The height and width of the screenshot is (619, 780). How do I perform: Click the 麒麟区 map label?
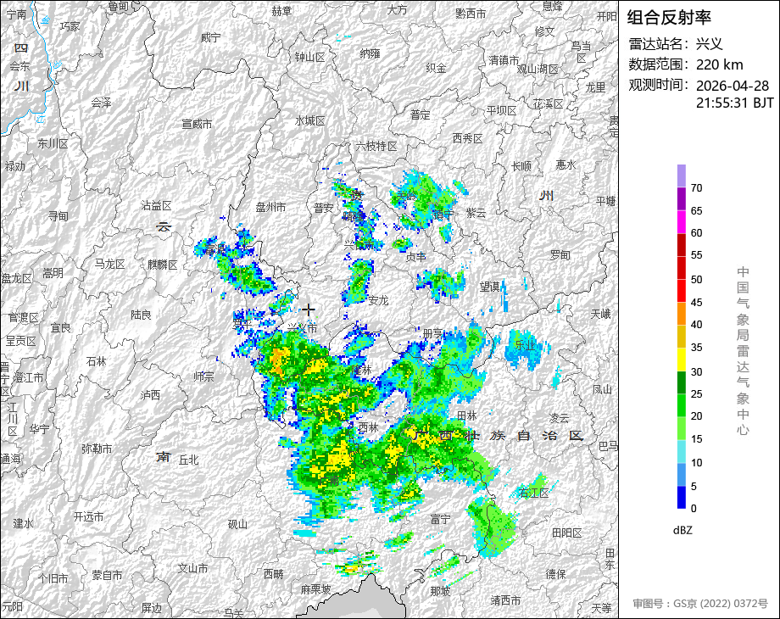[x=163, y=265]
